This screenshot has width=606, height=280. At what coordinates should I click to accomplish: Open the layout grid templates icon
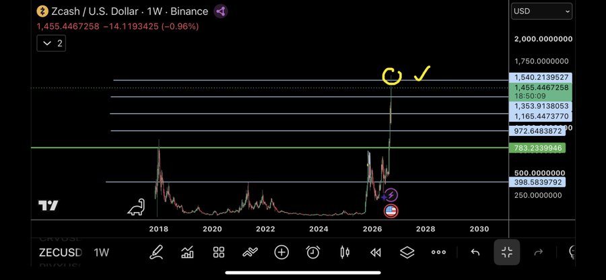[x=219, y=252]
